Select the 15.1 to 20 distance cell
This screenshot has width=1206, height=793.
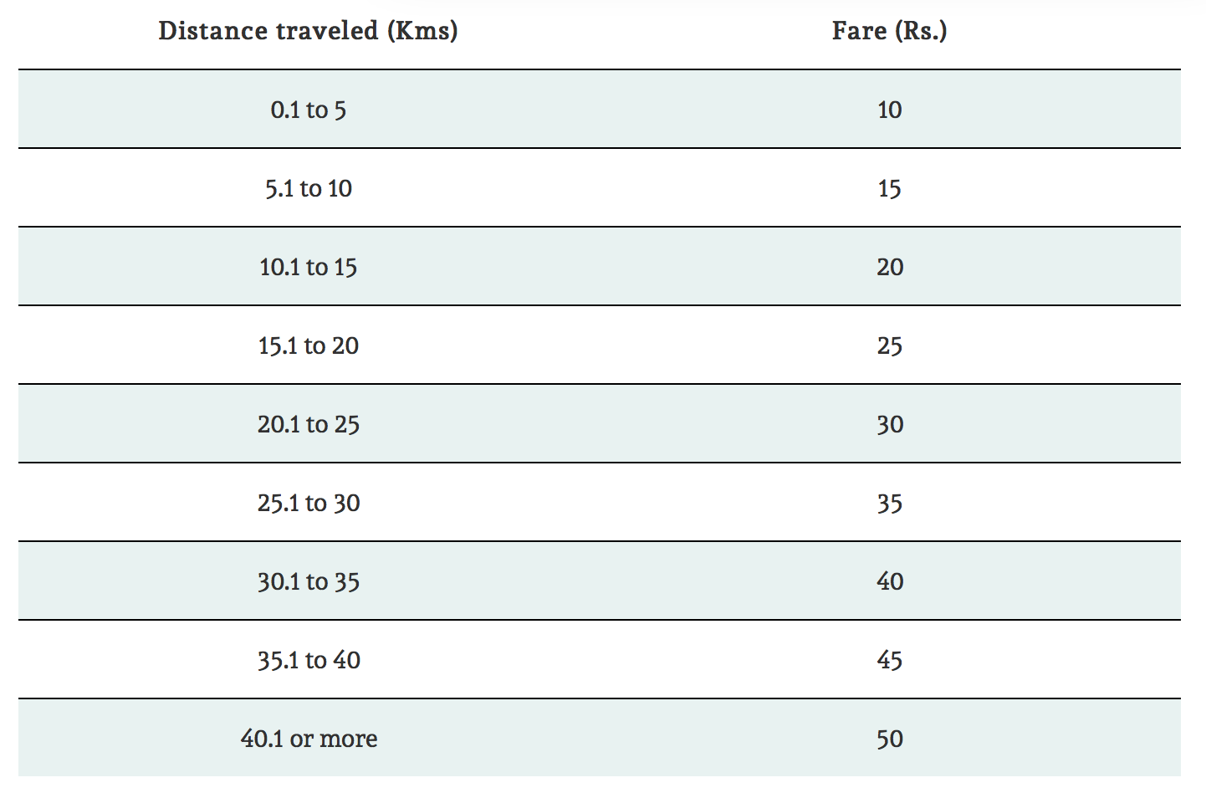[x=308, y=345]
